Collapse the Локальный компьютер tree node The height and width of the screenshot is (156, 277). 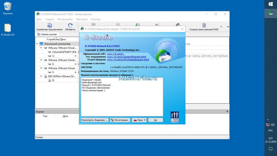click(37, 44)
